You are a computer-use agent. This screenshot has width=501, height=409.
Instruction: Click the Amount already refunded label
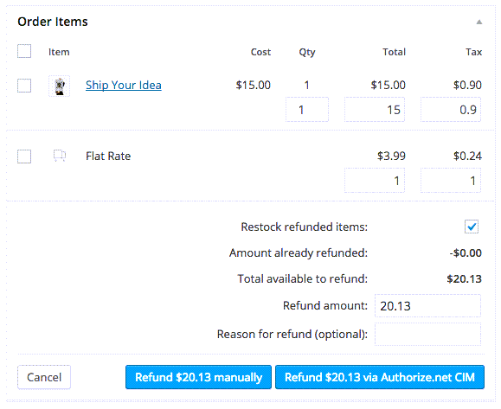299,253
